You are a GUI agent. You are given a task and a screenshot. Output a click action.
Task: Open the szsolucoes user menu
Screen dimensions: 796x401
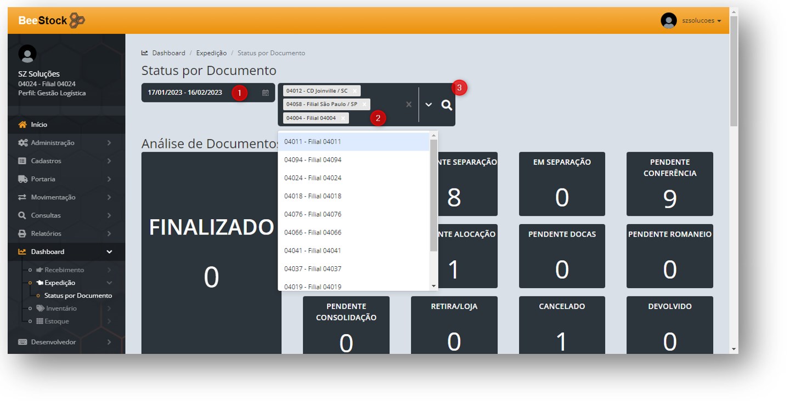pyautogui.click(x=701, y=21)
